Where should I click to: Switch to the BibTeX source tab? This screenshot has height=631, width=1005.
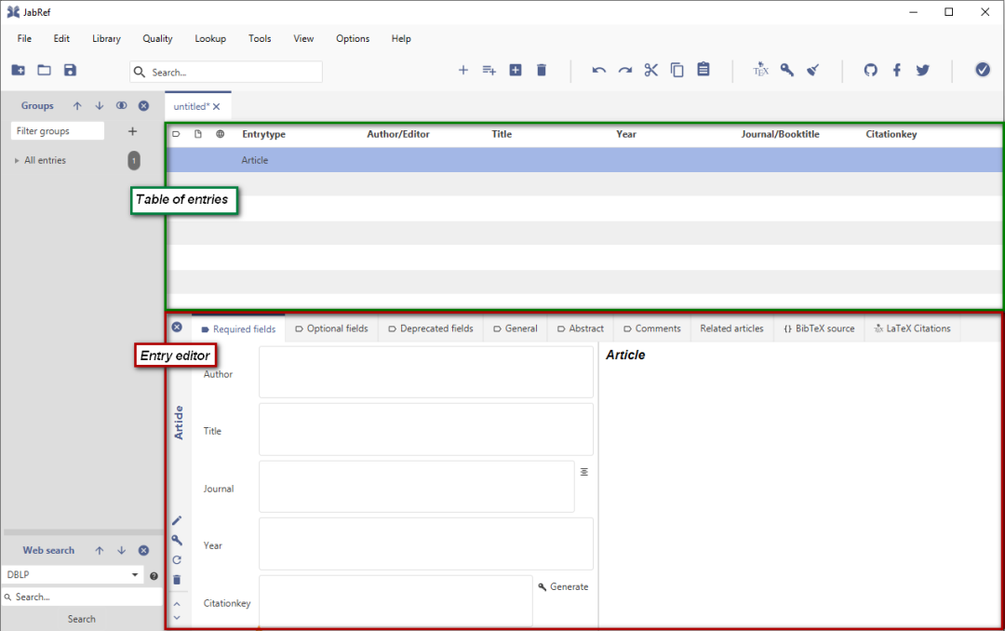(819, 329)
